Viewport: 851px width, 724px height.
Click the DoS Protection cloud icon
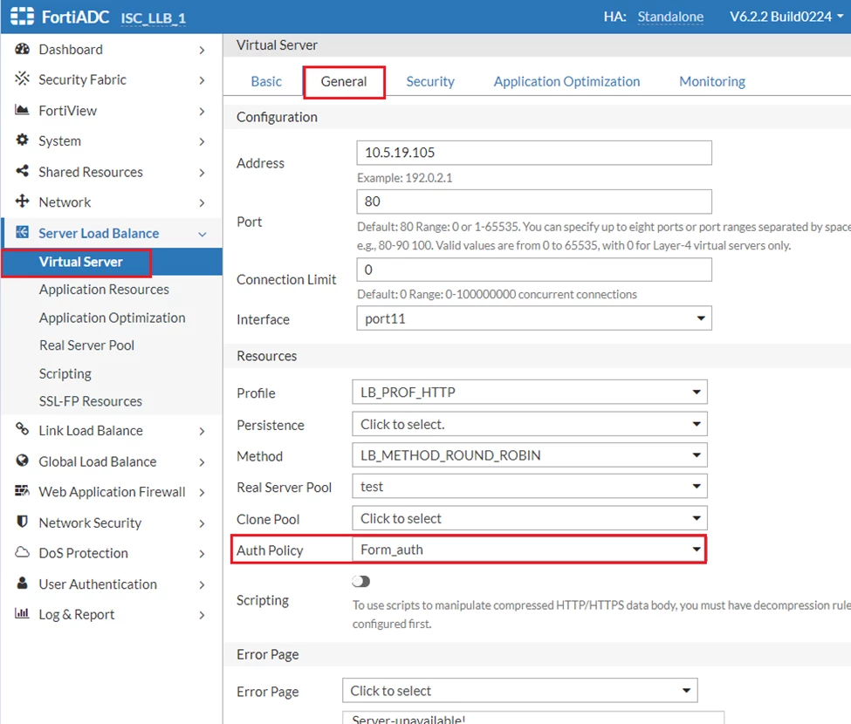[22, 552]
